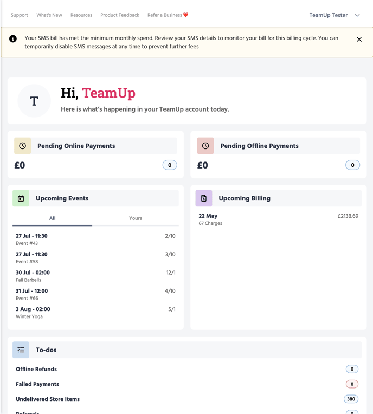Open the Product Feedback link
373x414 pixels.
click(x=120, y=15)
